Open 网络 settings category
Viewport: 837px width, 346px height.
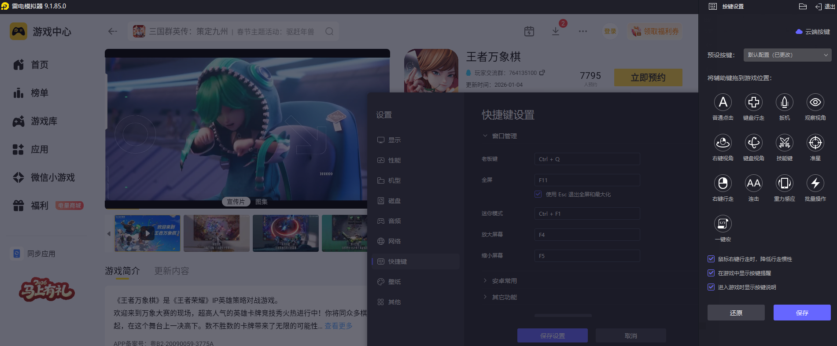click(416, 241)
